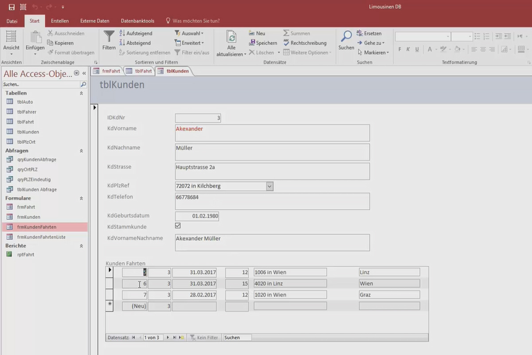Go to last record in subform navigator
Image resolution: width=532 pixels, height=355 pixels.
coord(175,338)
